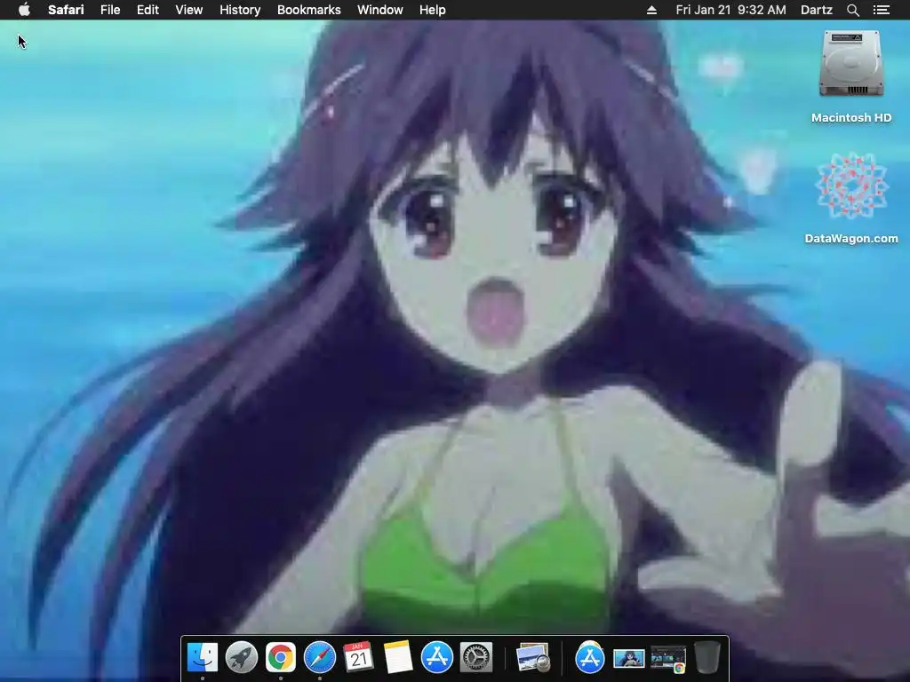The width and height of the screenshot is (910, 682).
Task: Open the File menu
Action: (x=110, y=10)
